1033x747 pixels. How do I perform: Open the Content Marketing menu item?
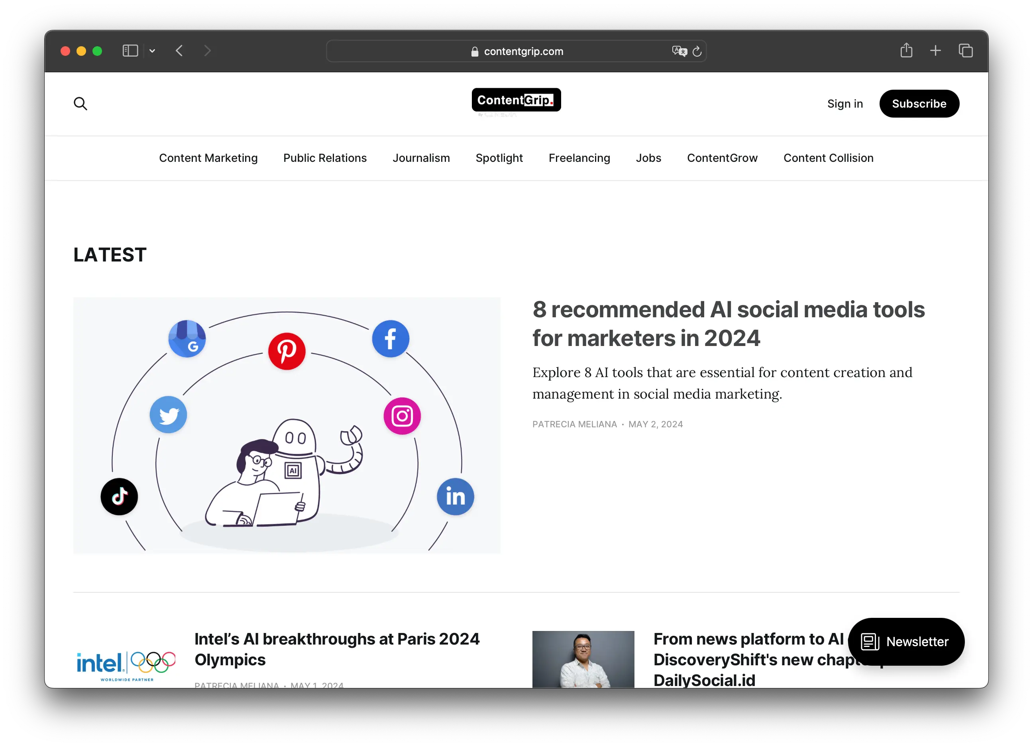(208, 158)
